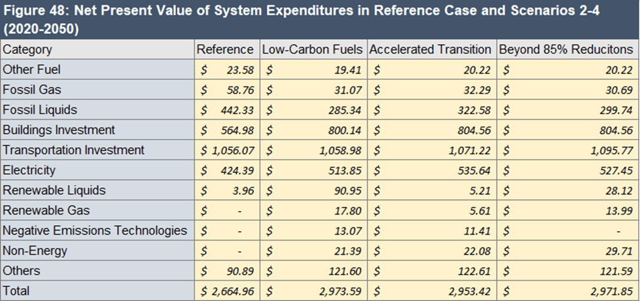Screen dimensions: 640x301
Task: Select the Category column header
Action: pyautogui.click(x=28, y=50)
